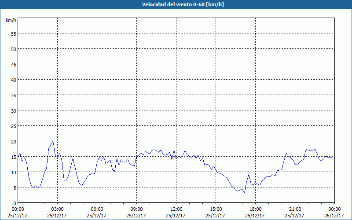Click the 'km/h' unit label

(x=11, y=20)
